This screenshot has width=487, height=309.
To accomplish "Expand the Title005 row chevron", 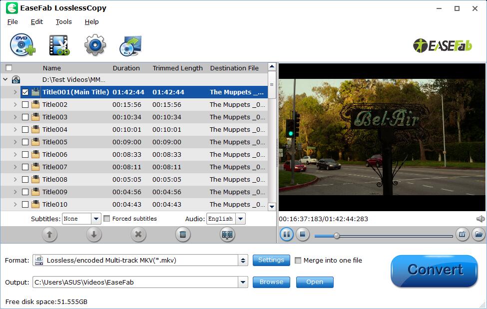I will click(x=15, y=142).
